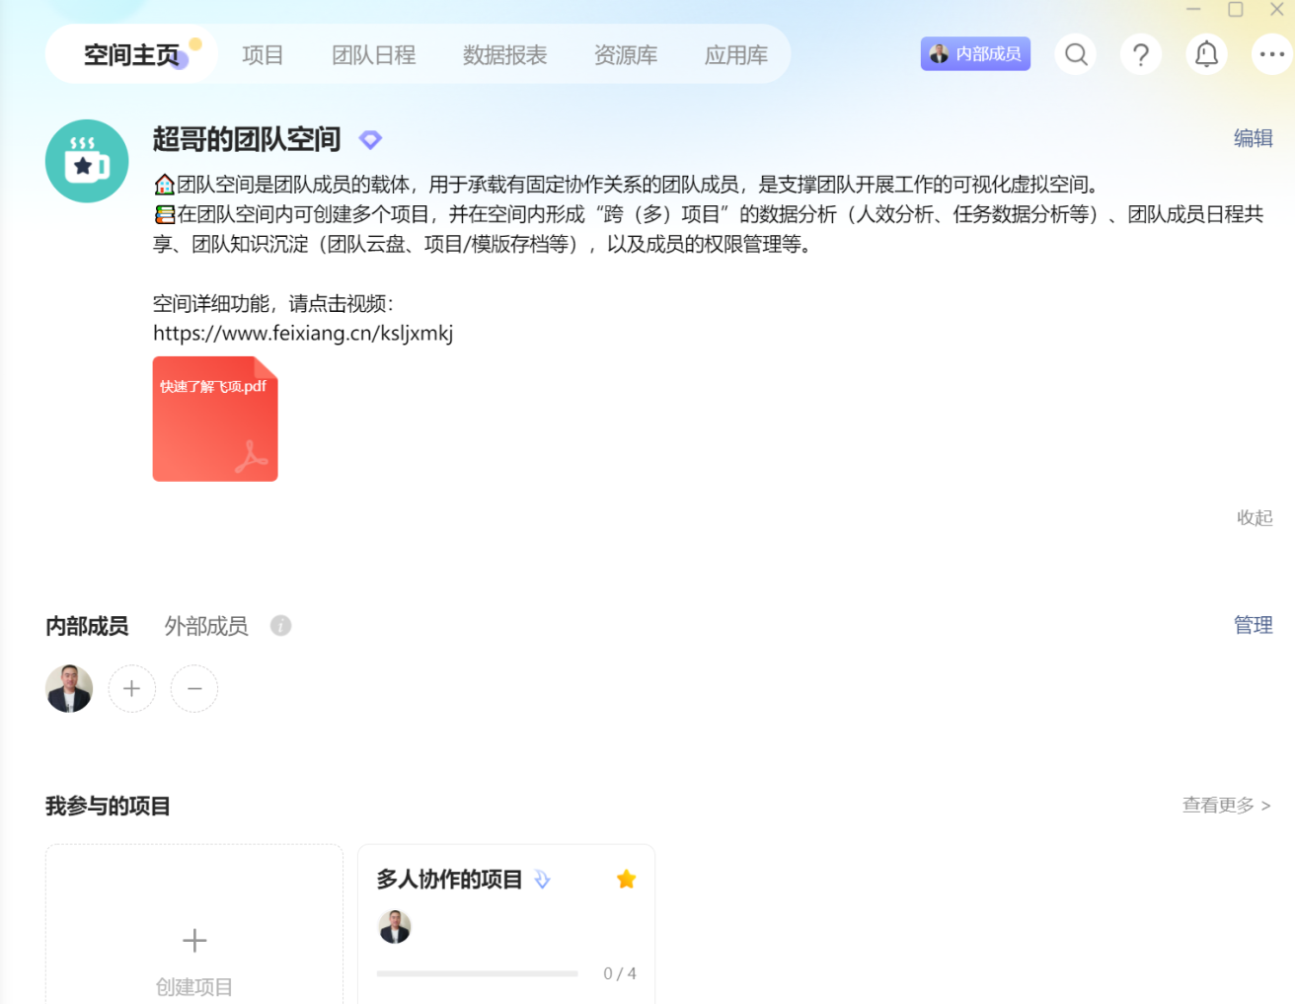
Task: Click the 0/4 progress bar on 多人协作的项目
Action: point(477,972)
